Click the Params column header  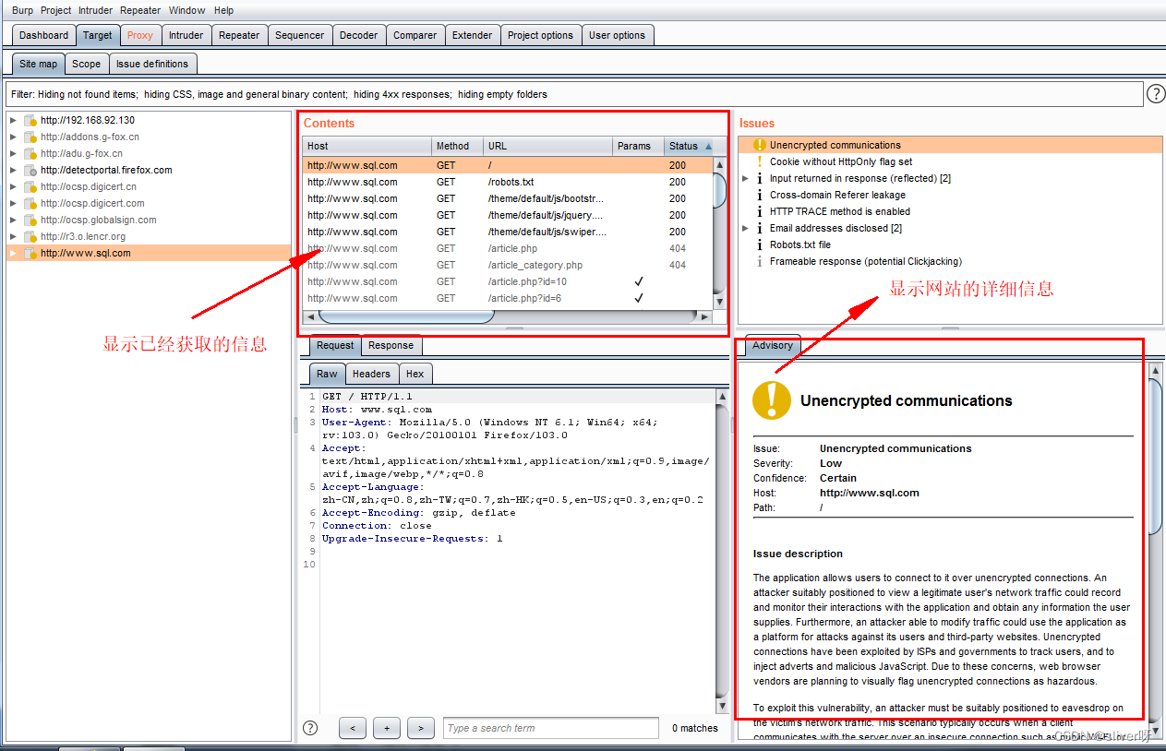tap(638, 146)
